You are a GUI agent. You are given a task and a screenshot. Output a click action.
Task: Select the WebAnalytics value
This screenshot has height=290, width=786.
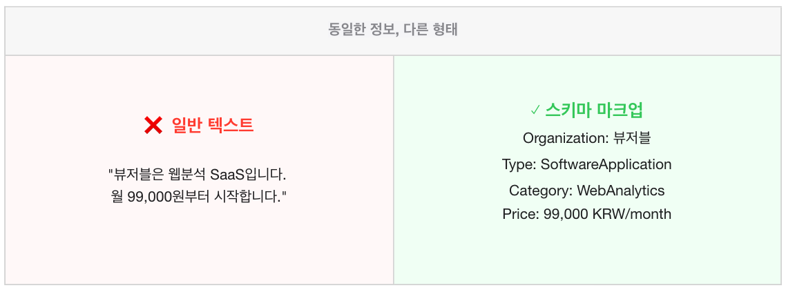click(620, 191)
